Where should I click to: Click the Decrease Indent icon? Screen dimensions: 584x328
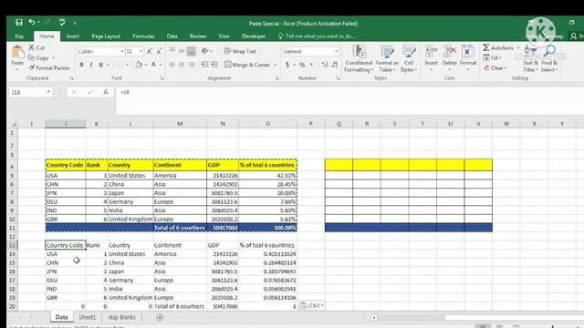(204, 65)
